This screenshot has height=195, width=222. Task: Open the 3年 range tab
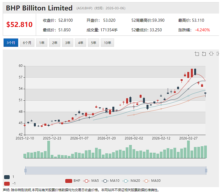tap(68, 43)
